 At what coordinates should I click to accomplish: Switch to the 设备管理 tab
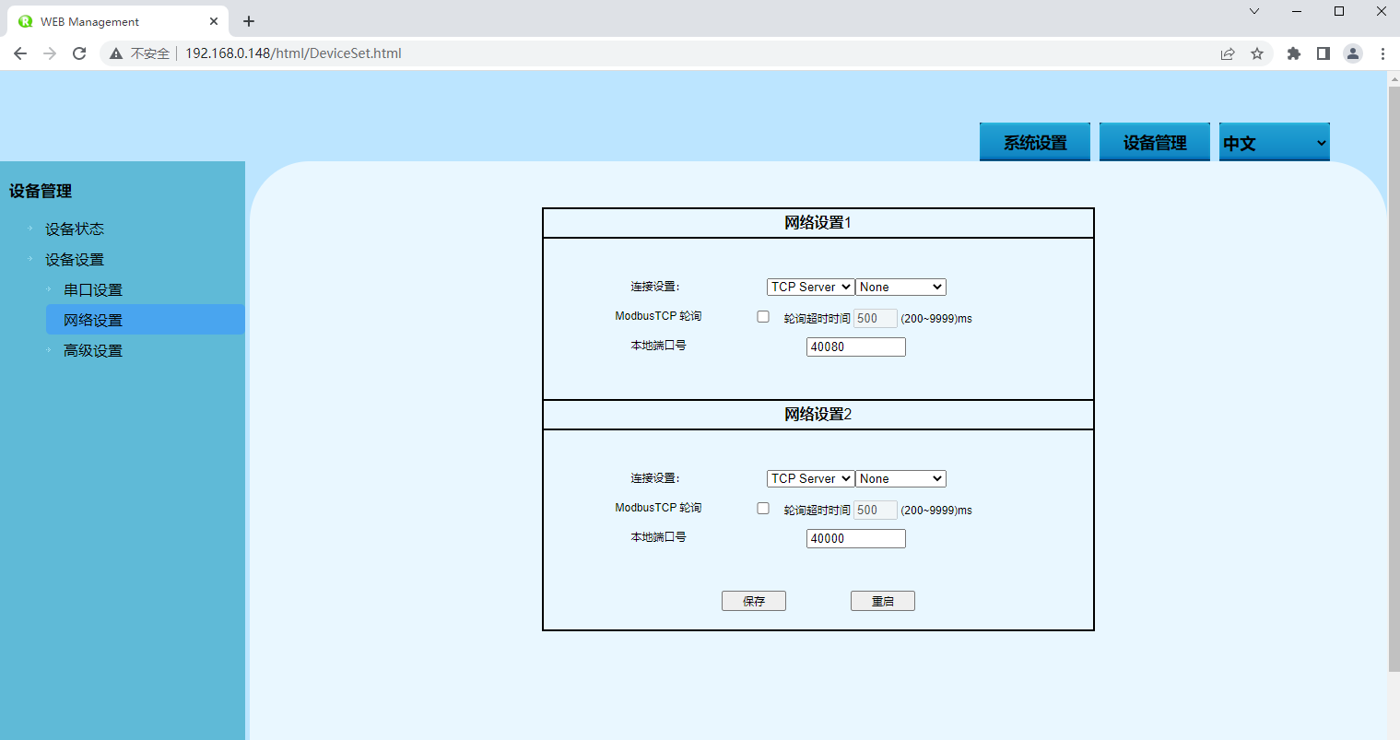(1154, 143)
